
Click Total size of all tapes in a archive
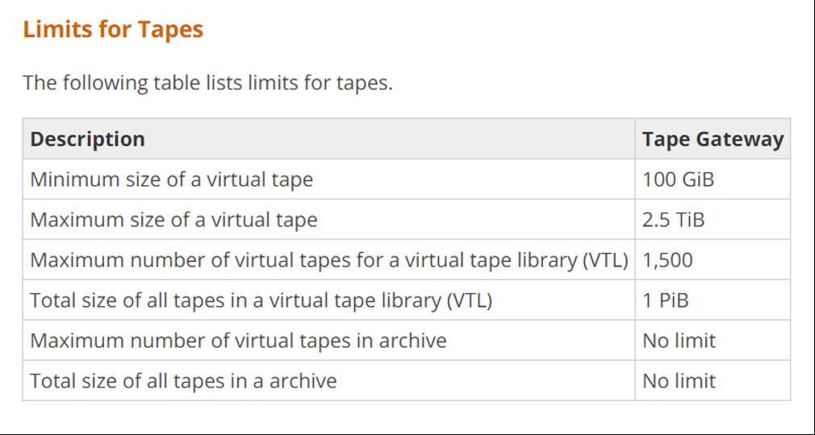point(183,380)
